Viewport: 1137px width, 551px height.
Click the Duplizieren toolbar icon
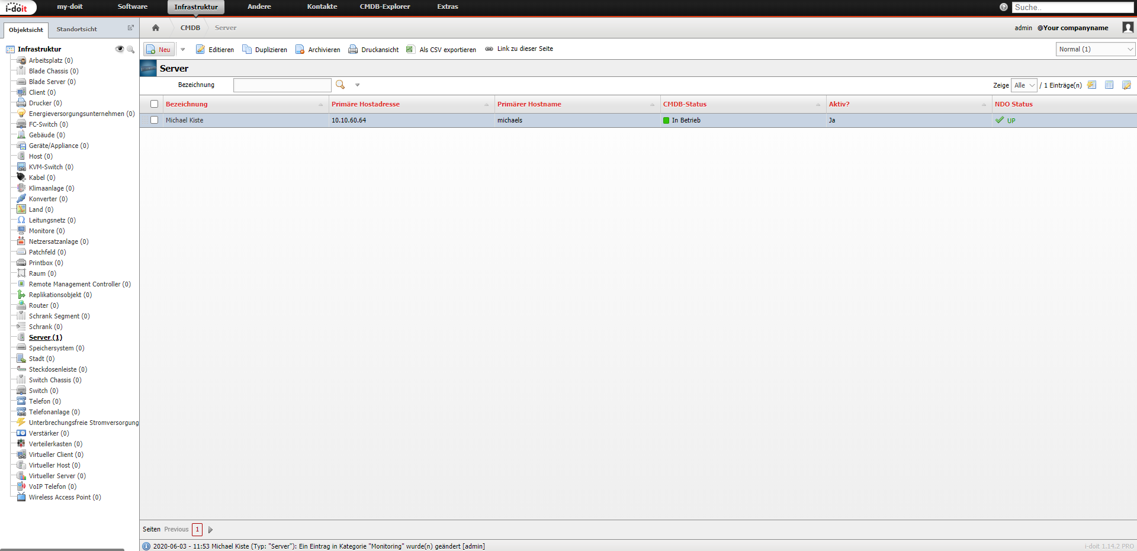[247, 50]
